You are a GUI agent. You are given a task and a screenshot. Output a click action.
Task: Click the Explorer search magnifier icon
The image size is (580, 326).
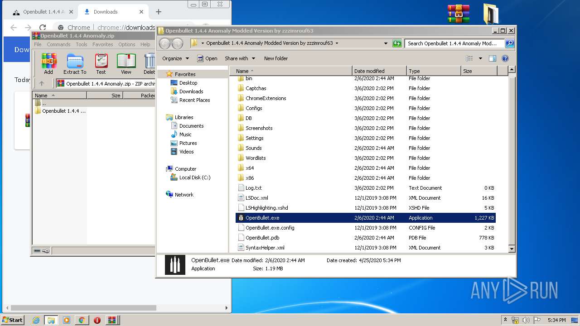(509, 43)
